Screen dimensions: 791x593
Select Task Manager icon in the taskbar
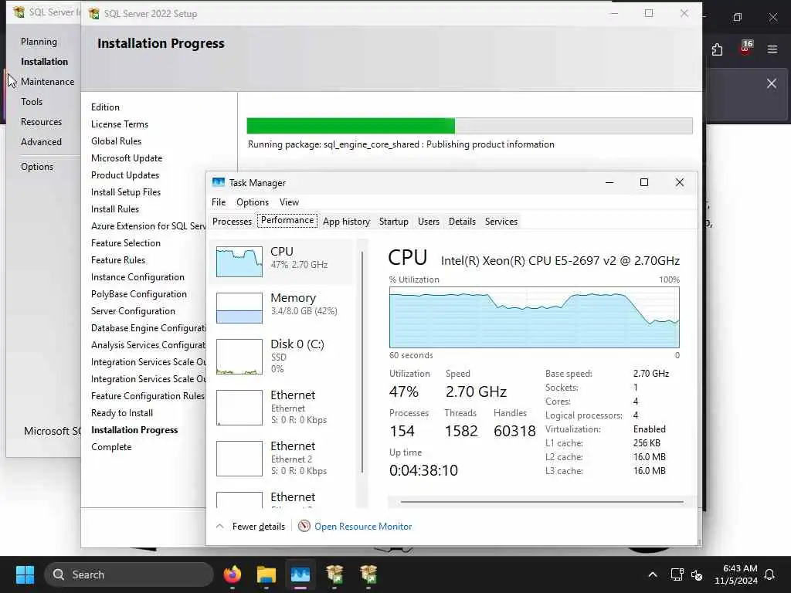point(300,574)
